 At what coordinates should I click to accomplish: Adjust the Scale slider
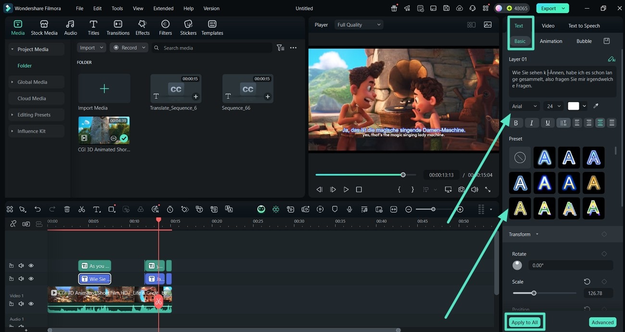coord(544,293)
